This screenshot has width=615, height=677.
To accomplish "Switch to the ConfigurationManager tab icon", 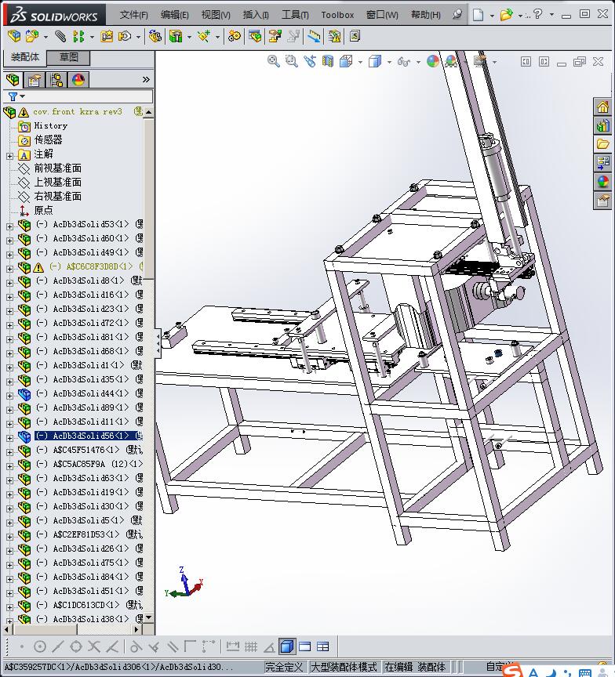I will 56,80.
